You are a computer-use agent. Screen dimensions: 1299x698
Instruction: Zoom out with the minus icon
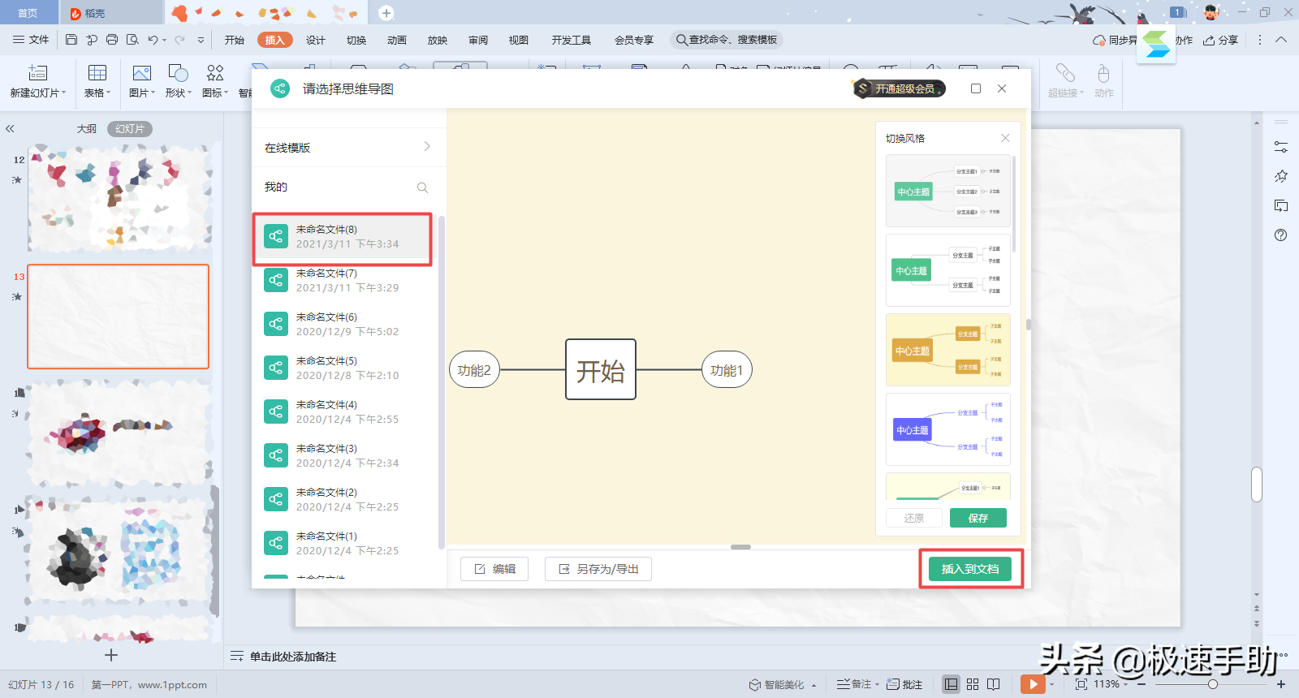click(x=1141, y=684)
